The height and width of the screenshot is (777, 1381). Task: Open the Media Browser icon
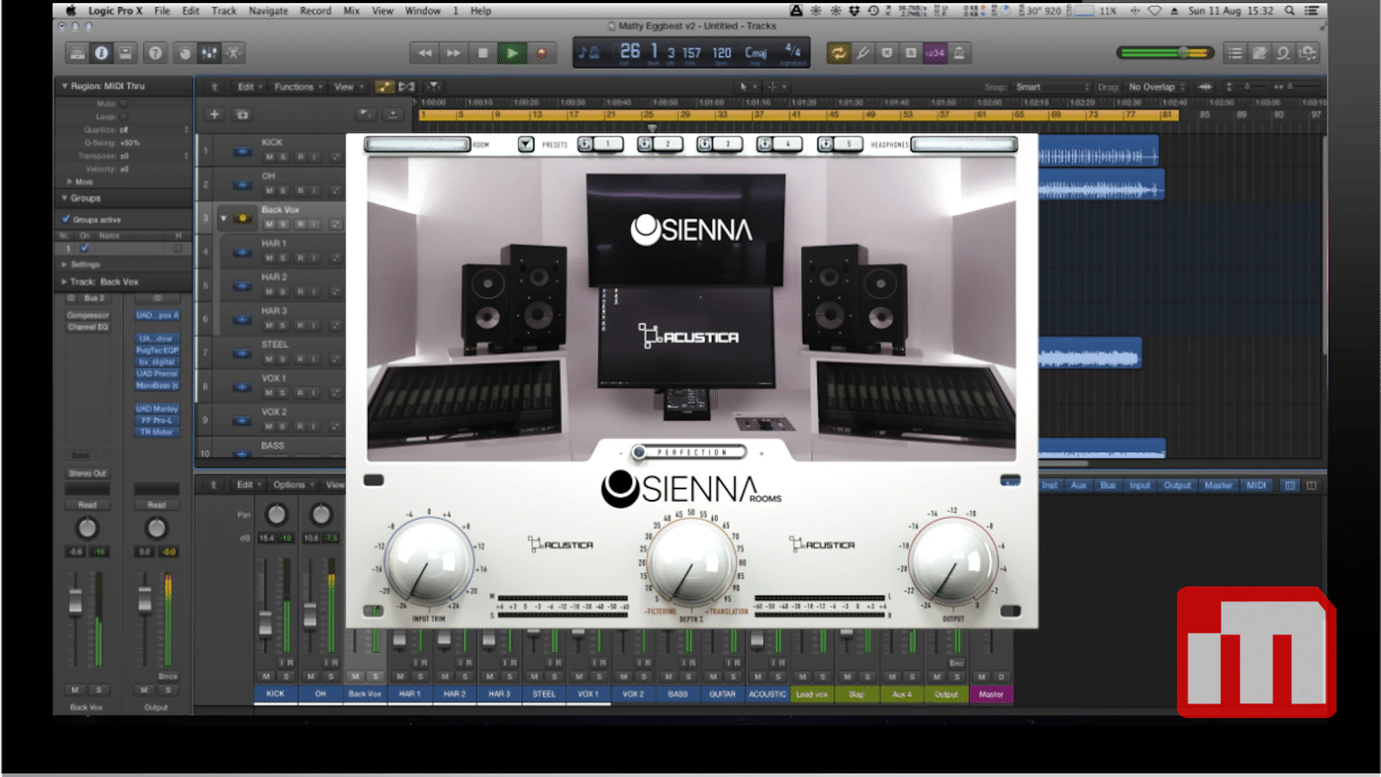pyautogui.click(x=1308, y=53)
